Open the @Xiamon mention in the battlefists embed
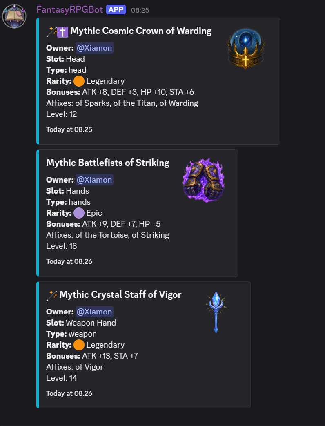Screen dimensions: 325x426 click(94, 180)
